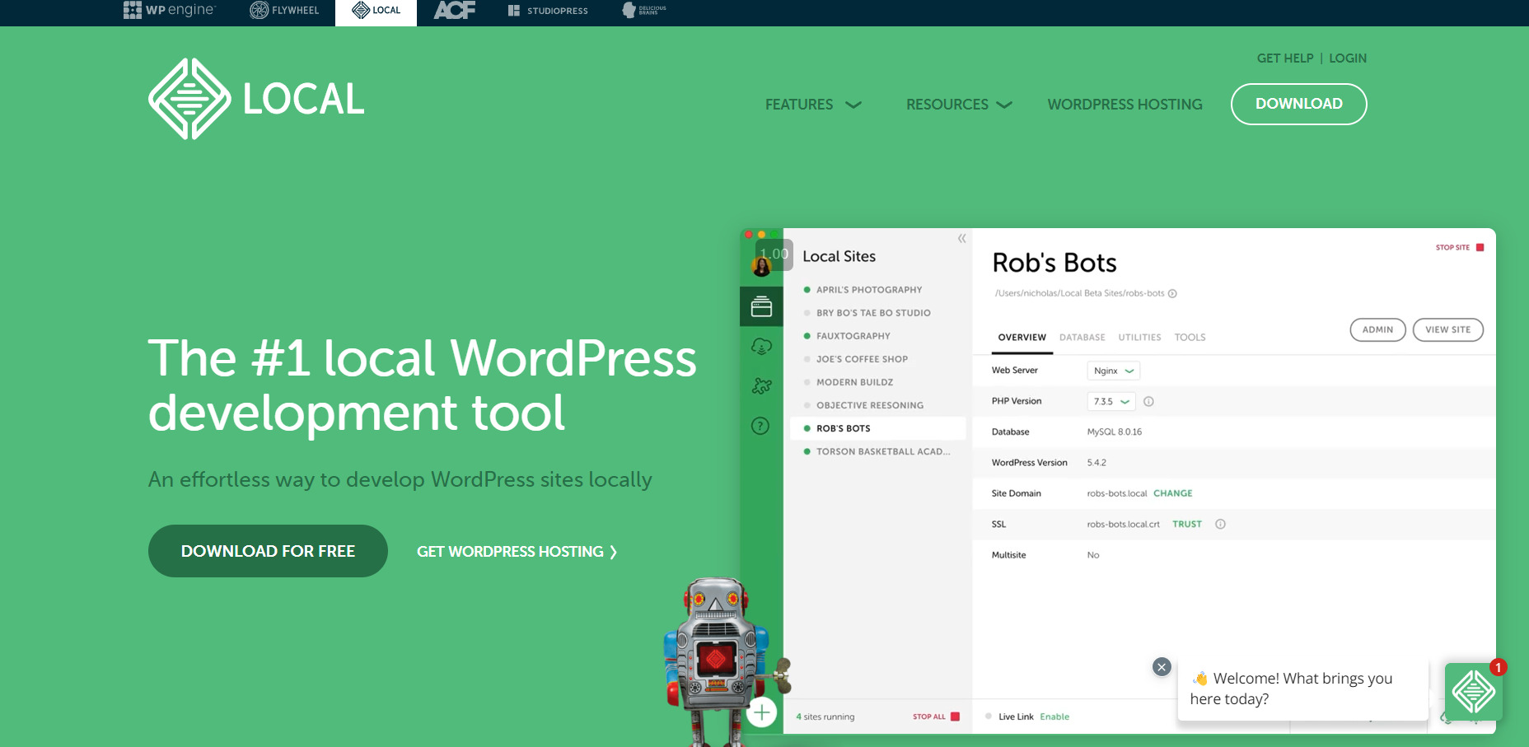Image resolution: width=1529 pixels, height=747 pixels.
Task: Open the Flywheel brand link
Action: (x=284, y=10)
